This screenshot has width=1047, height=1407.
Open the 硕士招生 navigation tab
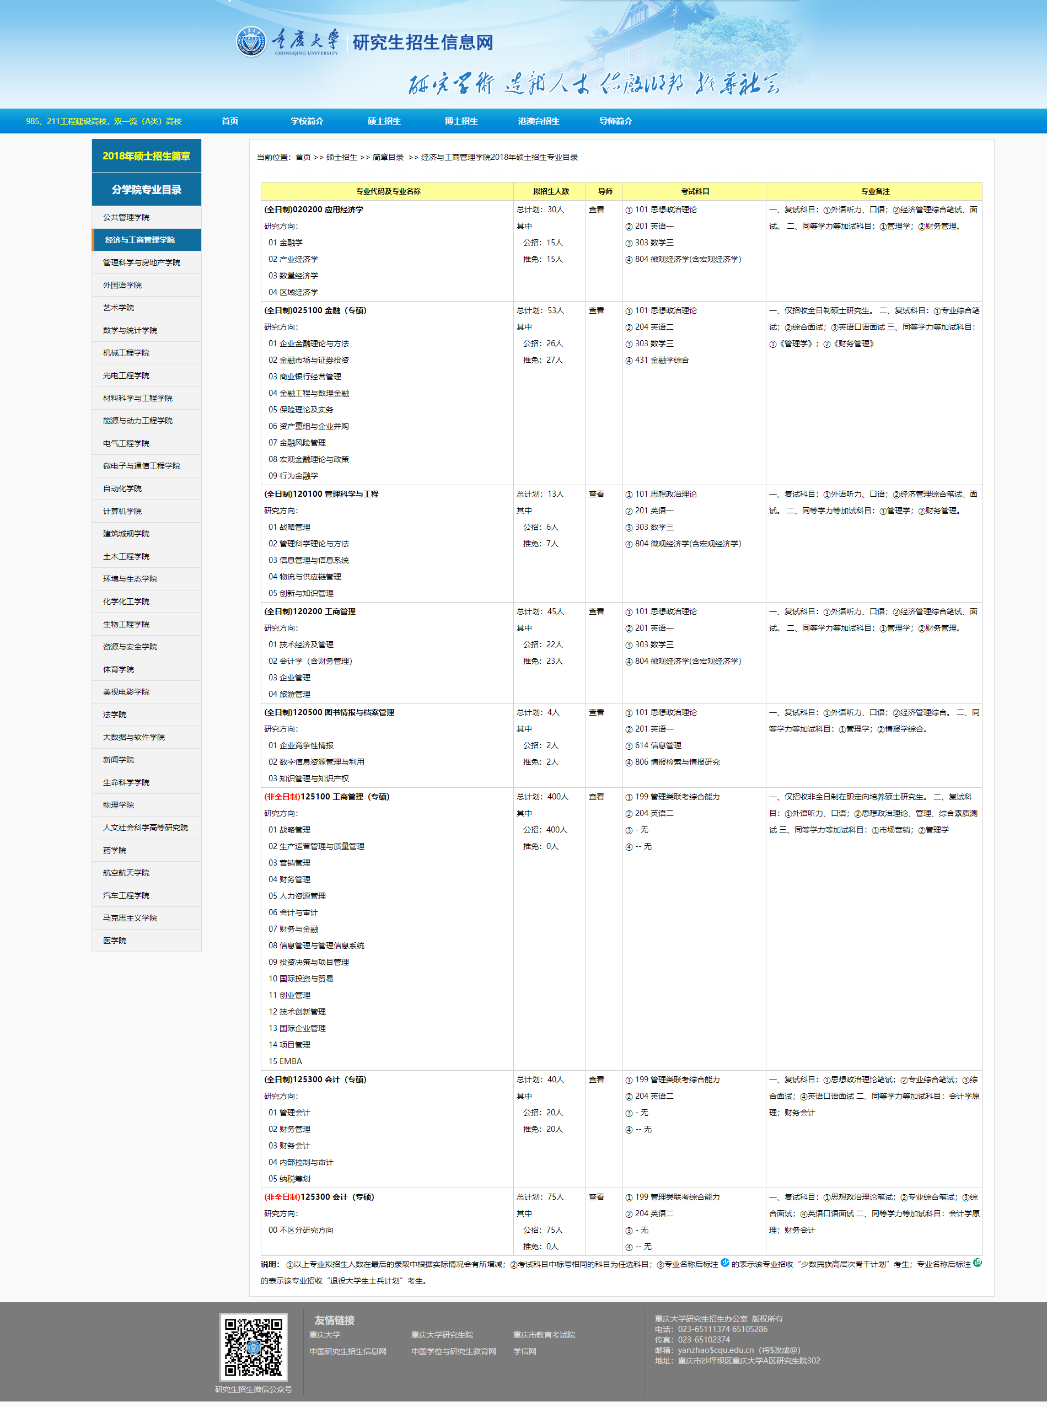[384, 121]
